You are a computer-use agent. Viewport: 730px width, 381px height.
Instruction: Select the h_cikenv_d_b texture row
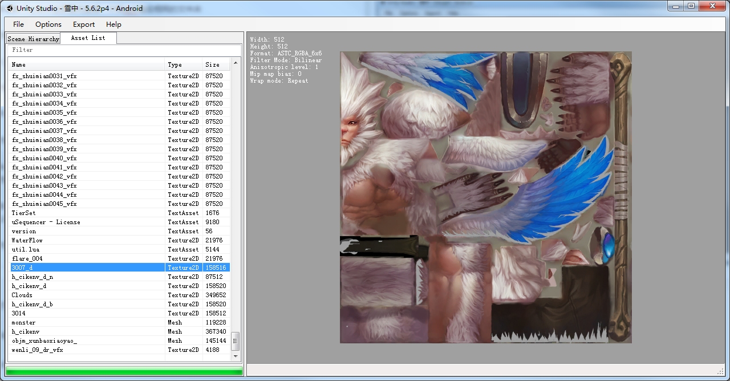pos(120,304)
